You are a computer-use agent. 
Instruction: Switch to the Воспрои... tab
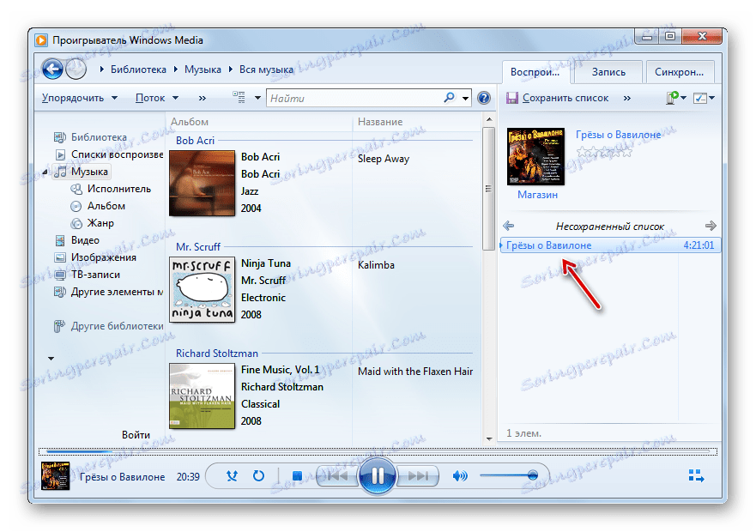coord(535,72)
